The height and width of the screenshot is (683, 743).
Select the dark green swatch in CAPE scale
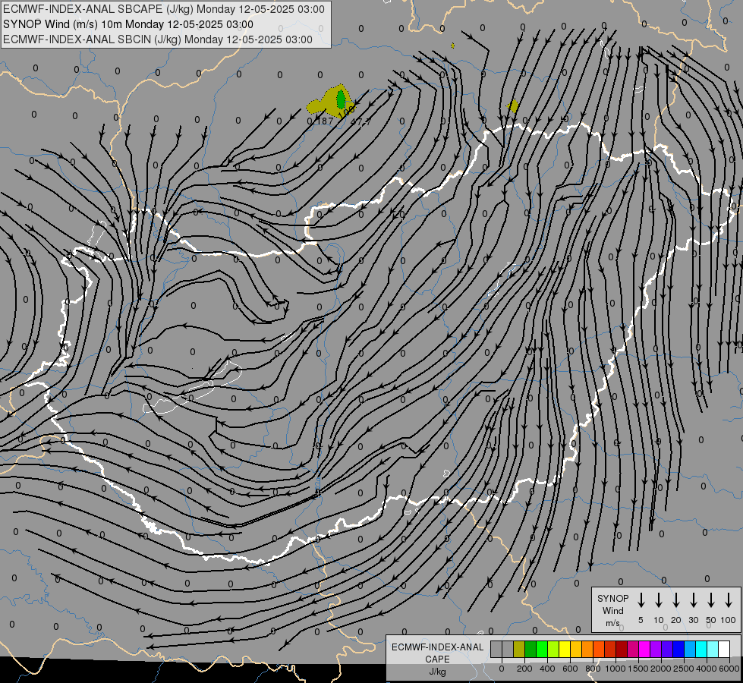tap(530, 649)
